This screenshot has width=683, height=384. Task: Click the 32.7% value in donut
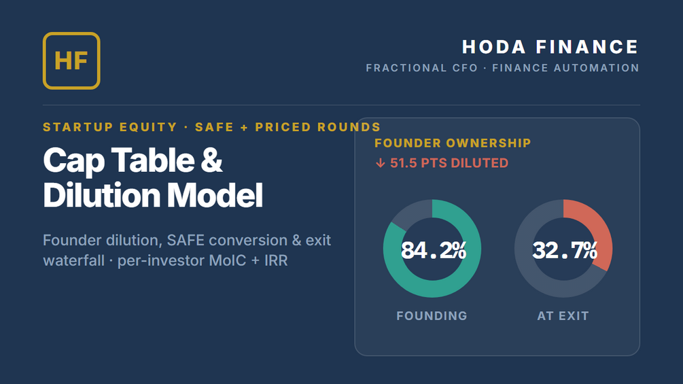coord(565,250)
